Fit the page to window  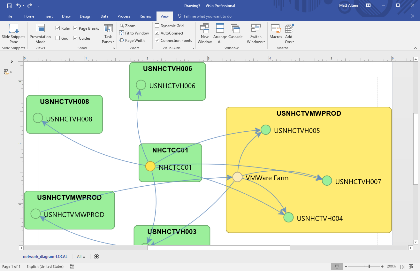134,33
